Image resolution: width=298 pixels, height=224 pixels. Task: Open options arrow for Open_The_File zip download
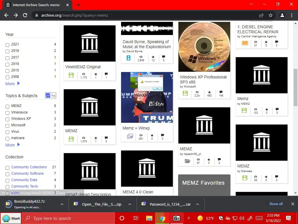(x=130, y=204)
